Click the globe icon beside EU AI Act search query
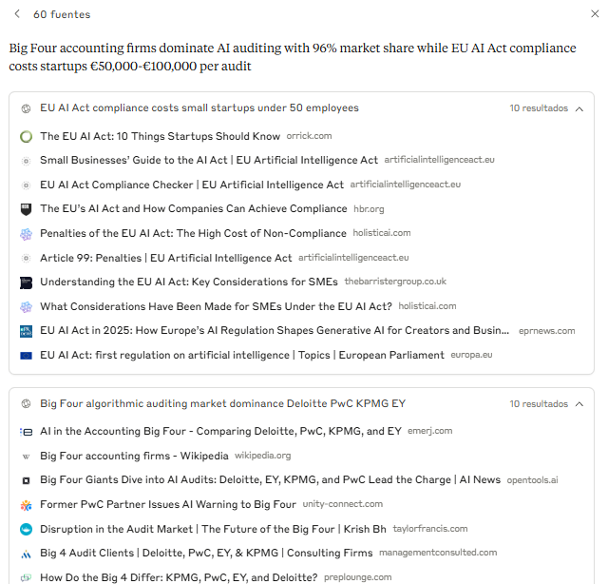 pos(27,108)
